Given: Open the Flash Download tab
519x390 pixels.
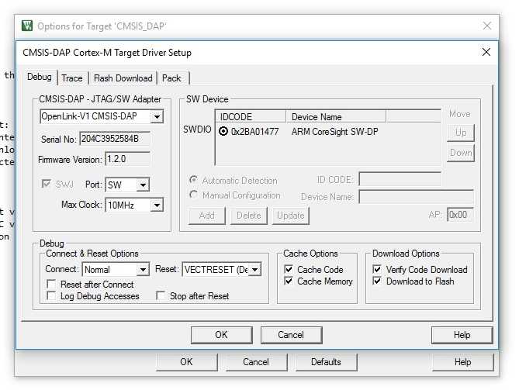Looking at the screenshot, I should pos(123,78).
